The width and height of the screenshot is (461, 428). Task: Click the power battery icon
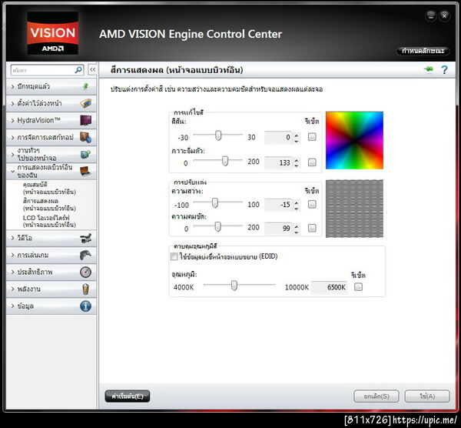tap(85, 289)
